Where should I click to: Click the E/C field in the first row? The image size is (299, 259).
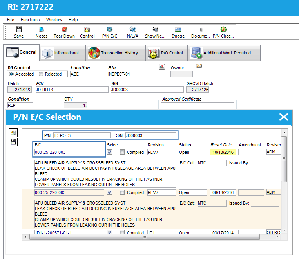[69, 152]
